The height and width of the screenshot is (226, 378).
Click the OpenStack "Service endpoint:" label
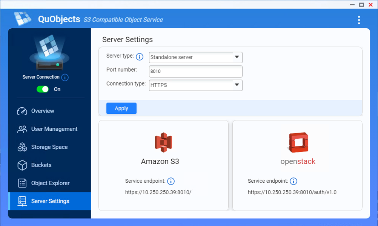coord(268,181)
